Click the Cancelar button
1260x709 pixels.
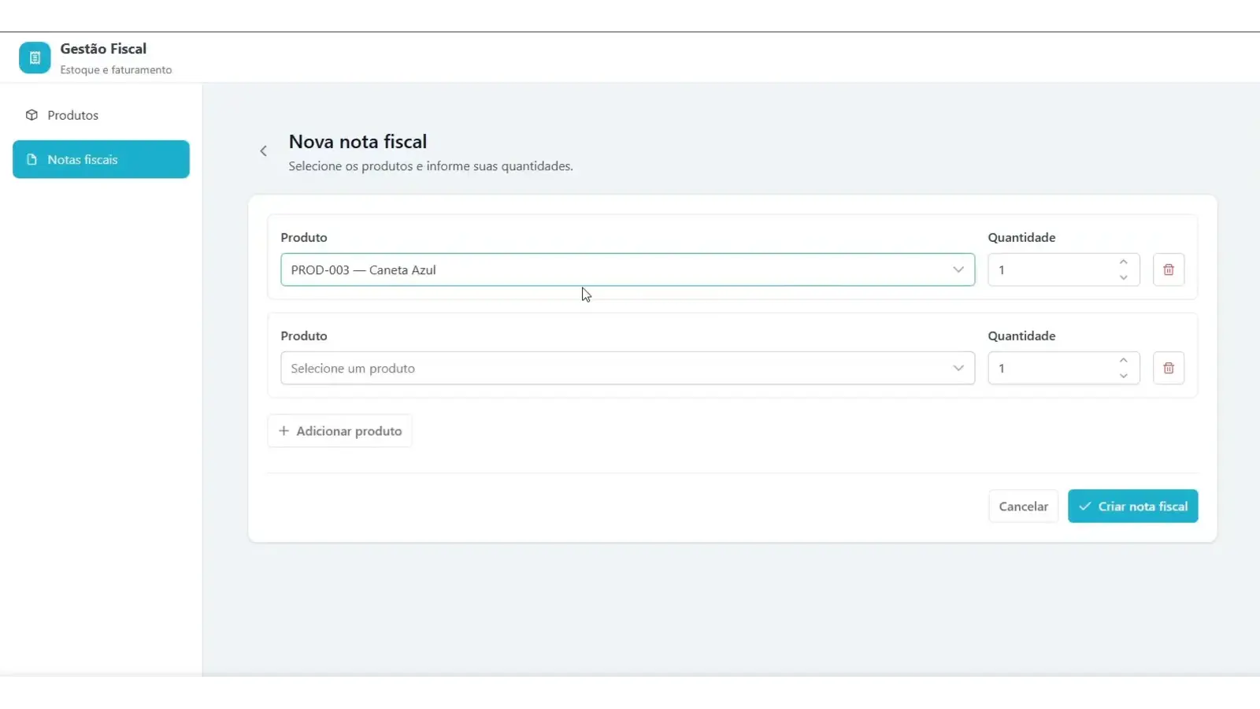[x=1024, y=507]
